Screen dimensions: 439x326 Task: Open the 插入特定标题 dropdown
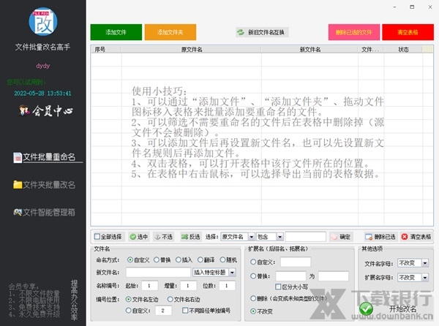[x=233, y=273]
